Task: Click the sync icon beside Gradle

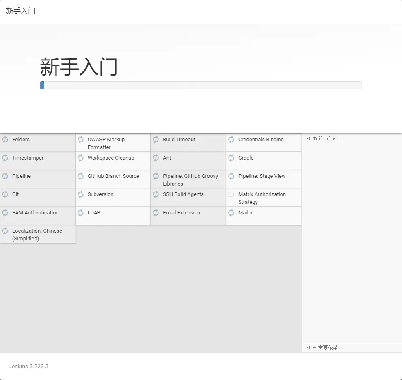Action: pyautogui.click(x=231, y=158)
